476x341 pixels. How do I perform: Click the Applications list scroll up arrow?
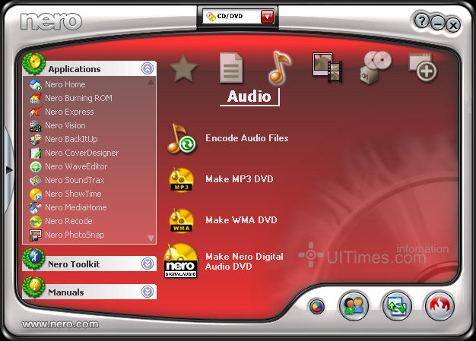click(151, 82)
